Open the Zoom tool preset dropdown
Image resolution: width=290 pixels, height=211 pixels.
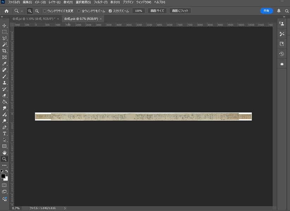(19, 11)
